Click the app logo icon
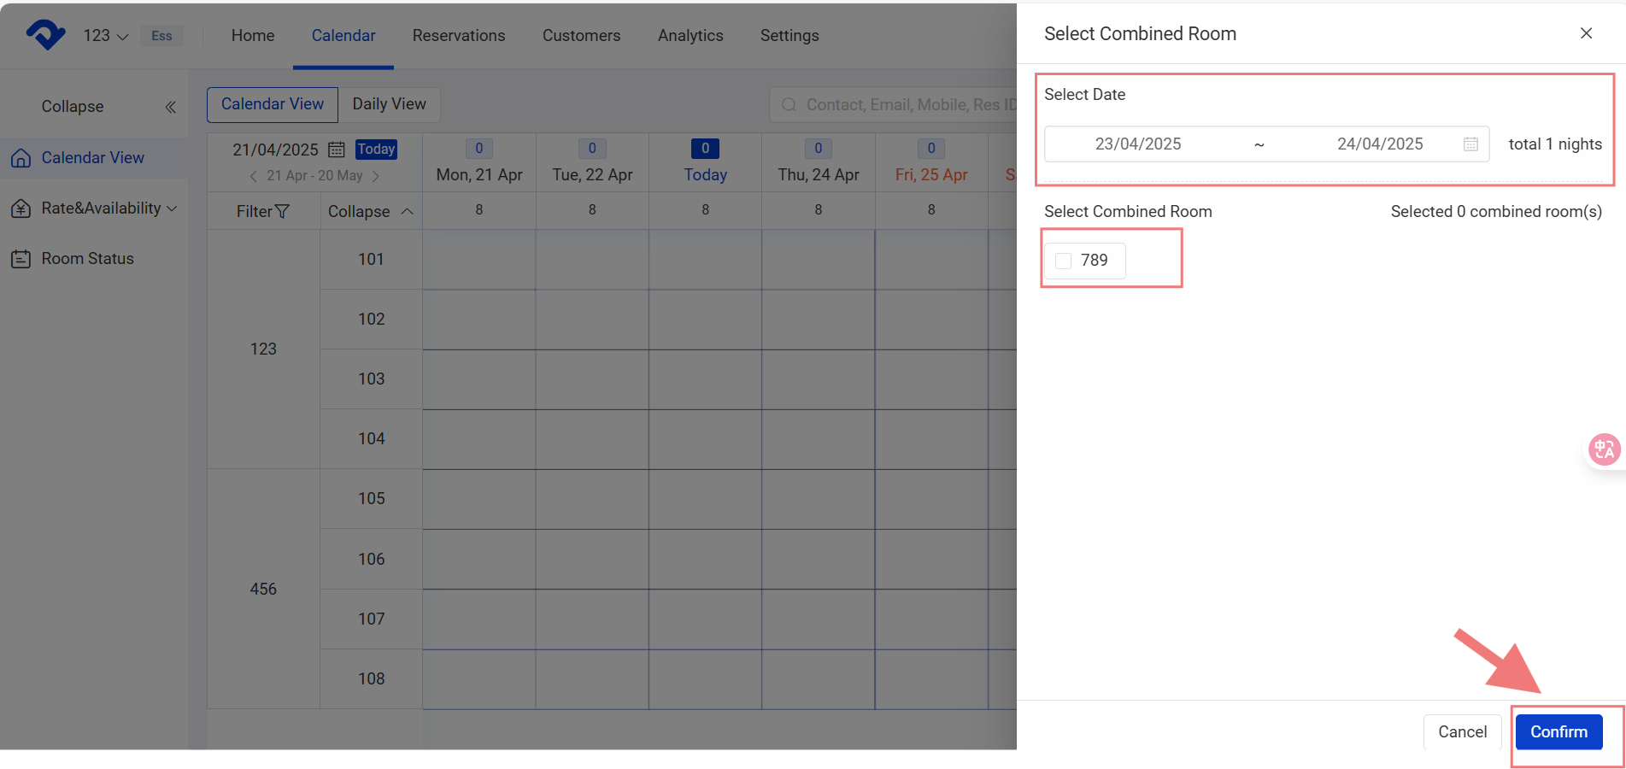 click(x=45, y=35)
